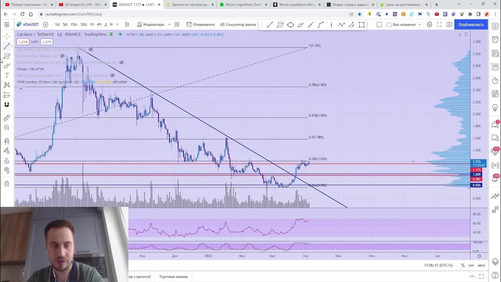This screenshot has width=501, height=282.
Task: Switch to daily Д timeframe
Action: (x=105, y=24)
